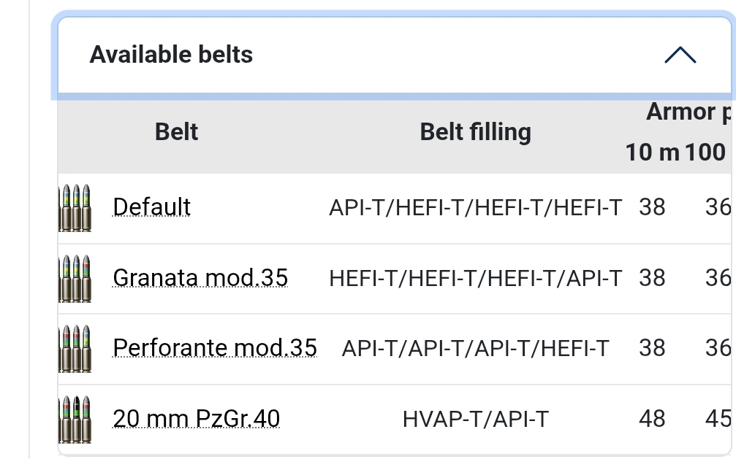Click the 20 mm PzGr.40 ammo icon
This screenshot has height=459, width=736.
tap(75, 420)
